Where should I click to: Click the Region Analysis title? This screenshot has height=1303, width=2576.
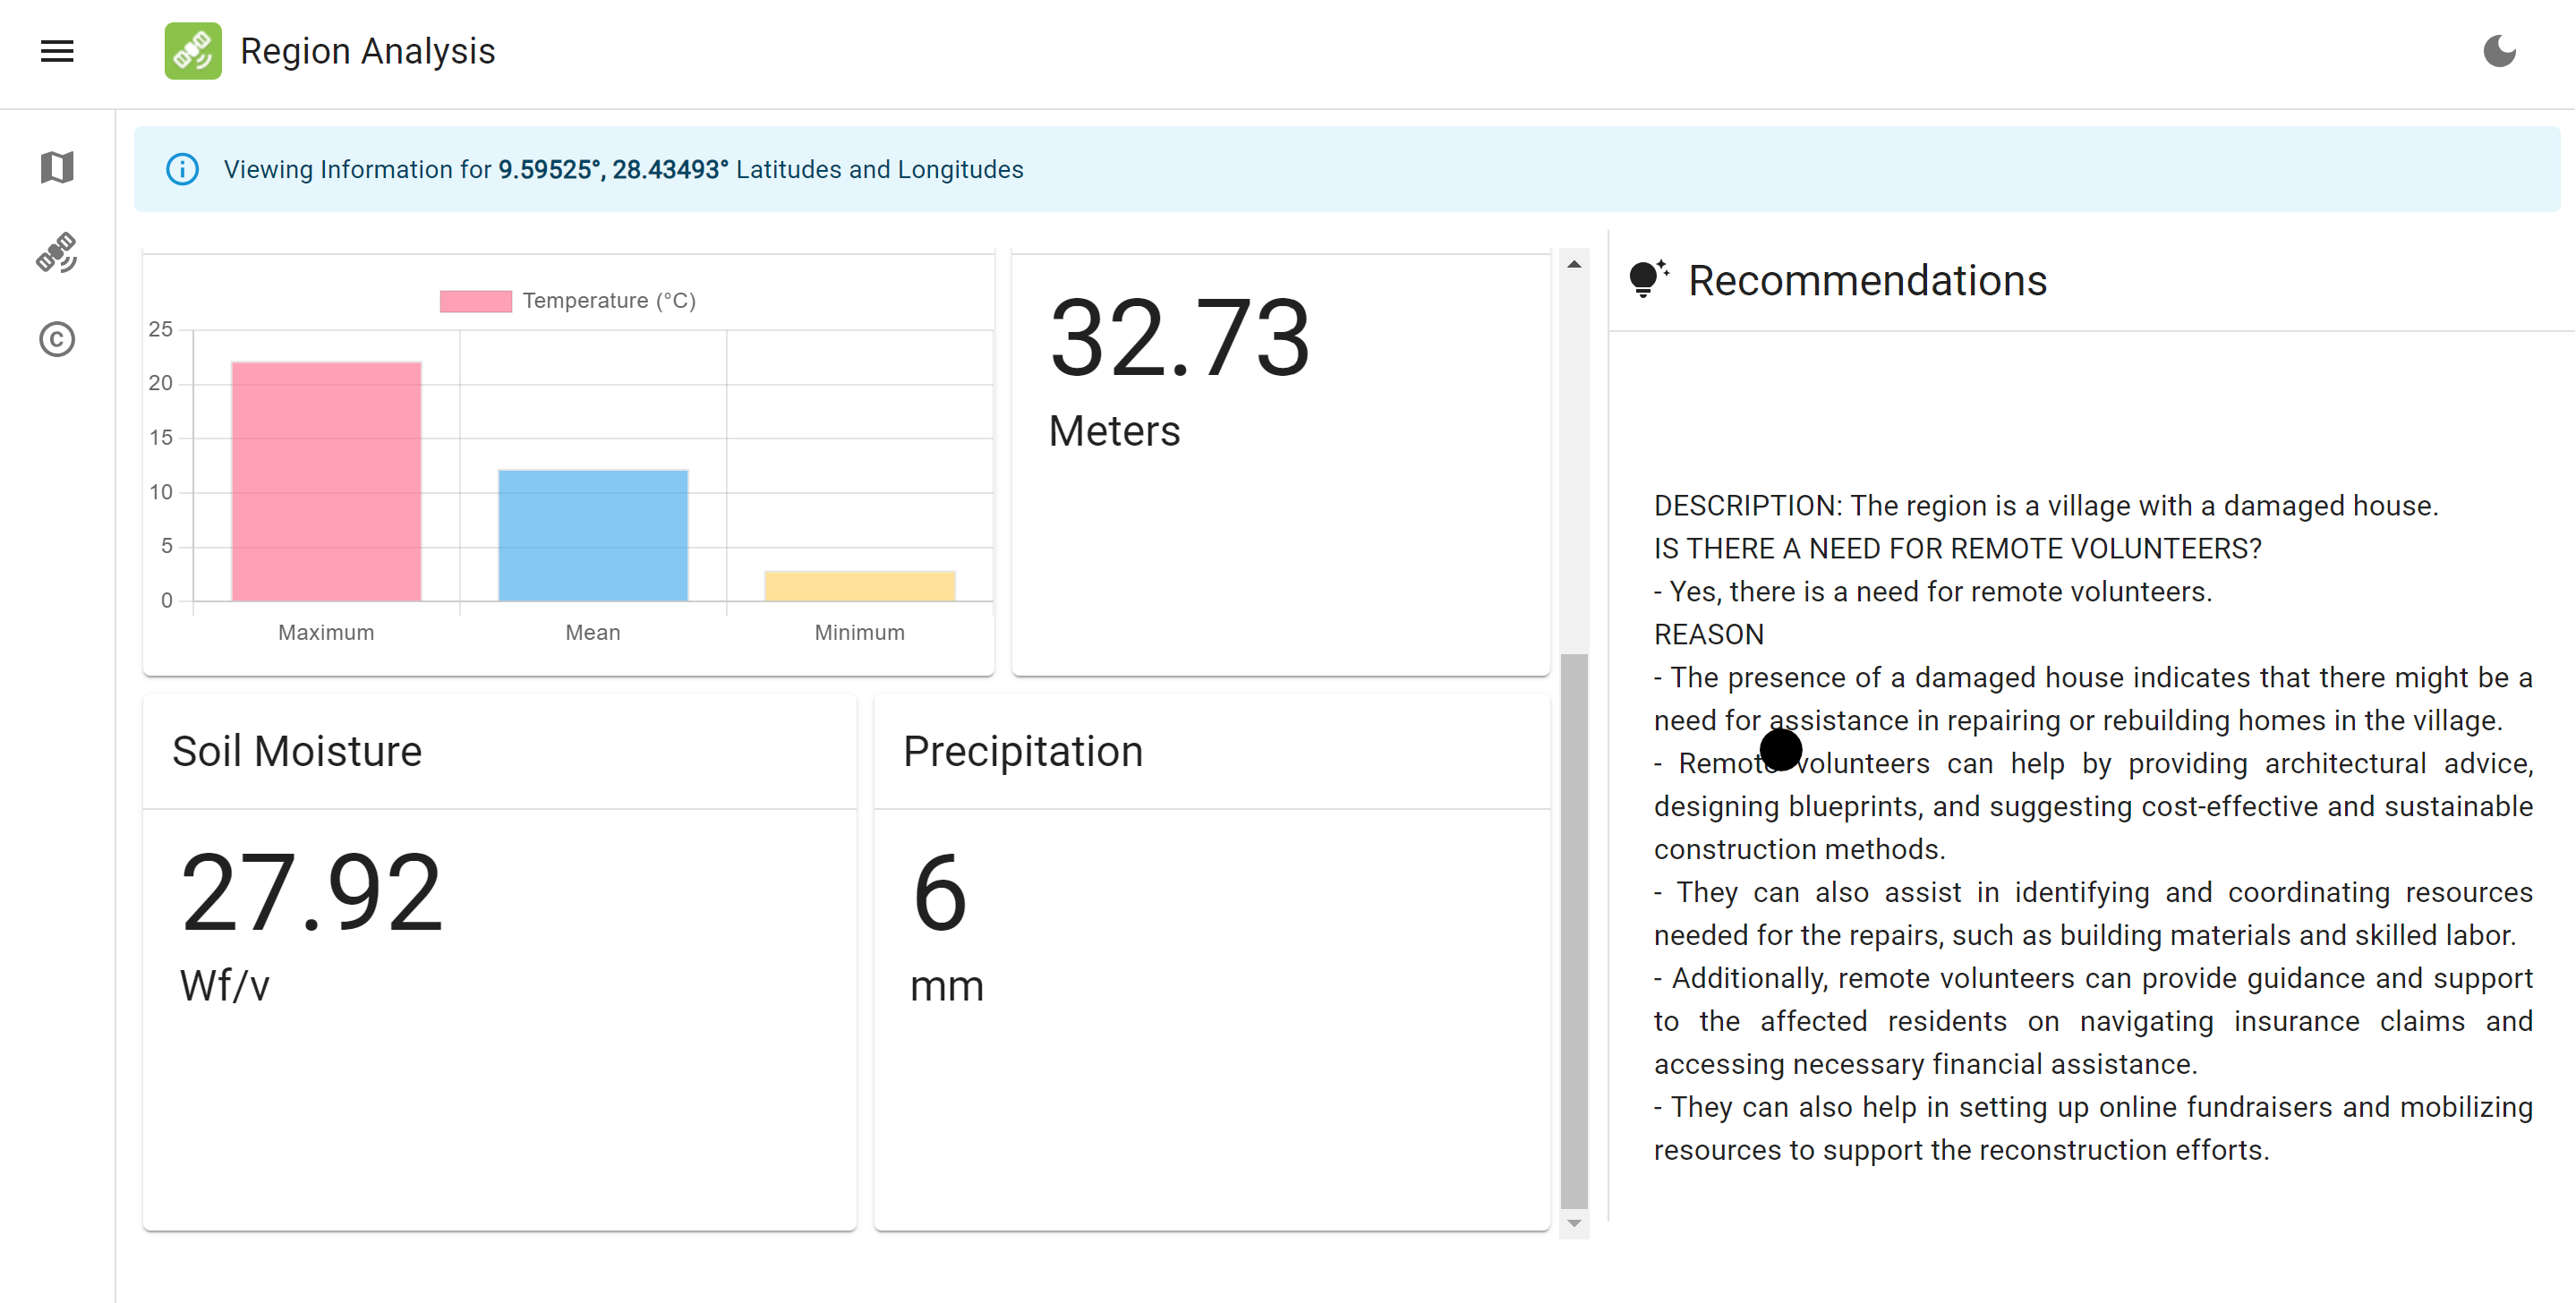(367, 51)
